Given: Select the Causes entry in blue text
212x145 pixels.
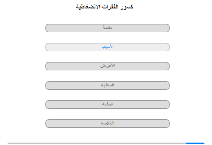Looking at the screenshot, I should pyautogui.click(x=107, y=47).
